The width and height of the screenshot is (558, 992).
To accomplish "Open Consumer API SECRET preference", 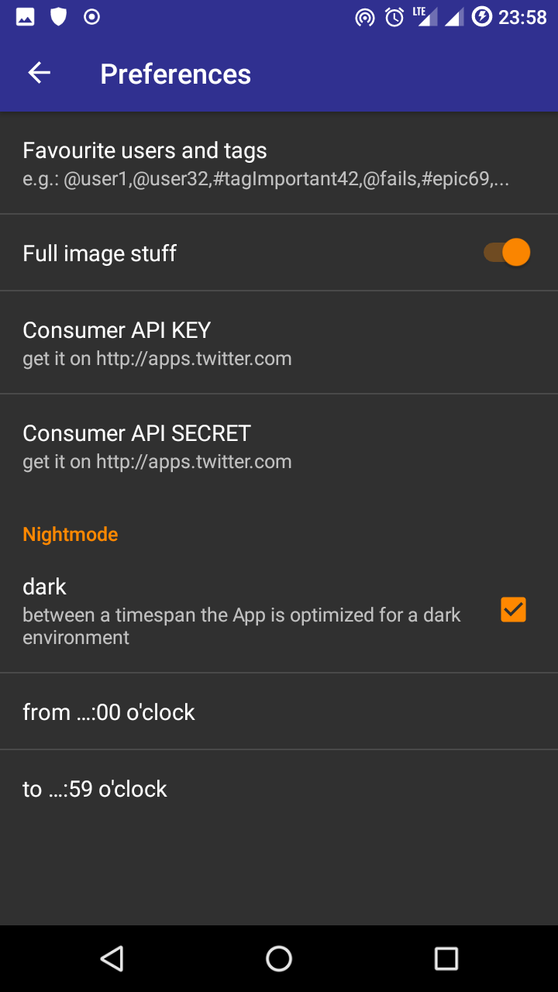I will 157,446.
